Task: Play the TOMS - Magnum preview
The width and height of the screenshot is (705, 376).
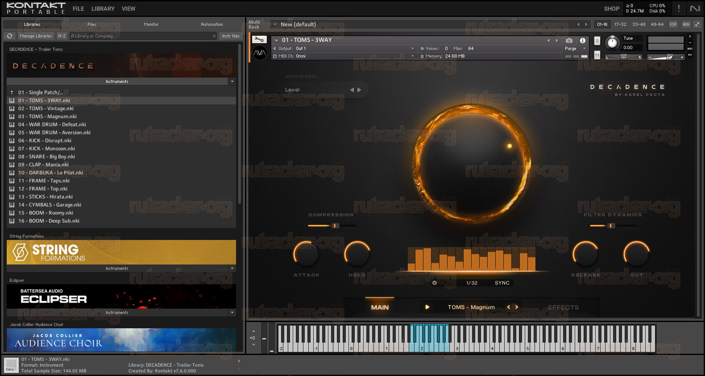Action: (x=427, y=307)
